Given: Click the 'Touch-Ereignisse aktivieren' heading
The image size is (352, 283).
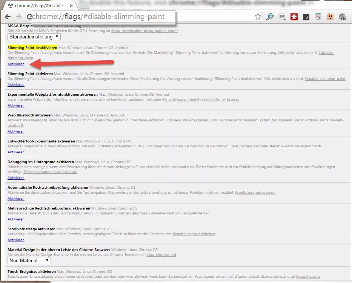Looking at the screenshot, I should pos(32,272).
